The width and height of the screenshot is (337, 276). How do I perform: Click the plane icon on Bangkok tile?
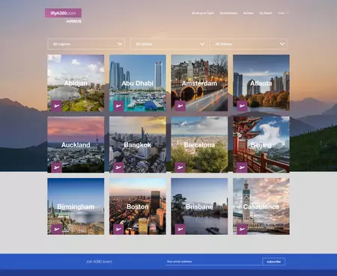pos(118,168)
